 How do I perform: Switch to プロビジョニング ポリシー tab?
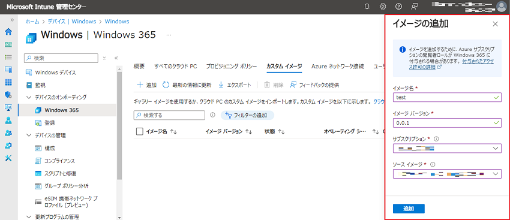click(x=232, y=67)
